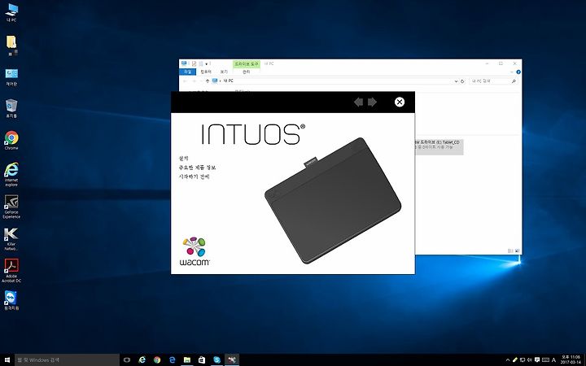Select the GeForce Experience desktop shortcut
The image size is (586, 366).
click(x=11, y=207)
